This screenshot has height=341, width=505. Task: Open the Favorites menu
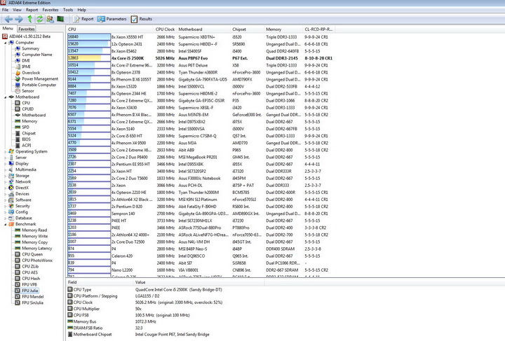click(50, 10)
